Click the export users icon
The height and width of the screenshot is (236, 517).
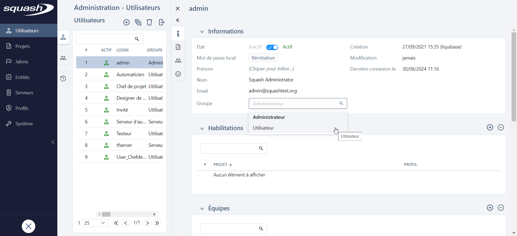[162, 22]
